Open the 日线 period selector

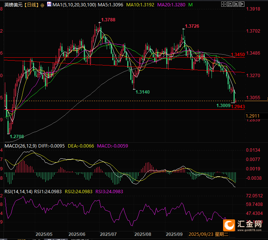click(x=31, y=5)
